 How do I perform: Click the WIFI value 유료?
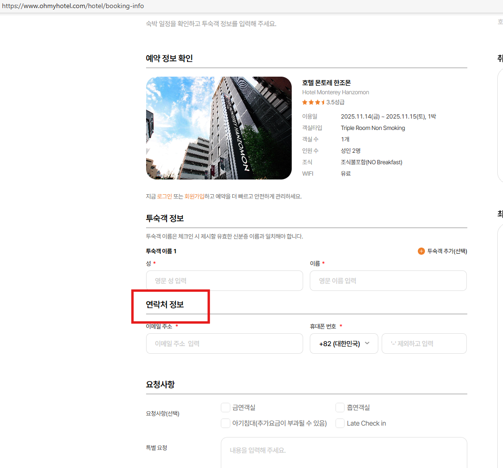pos(346,173)
